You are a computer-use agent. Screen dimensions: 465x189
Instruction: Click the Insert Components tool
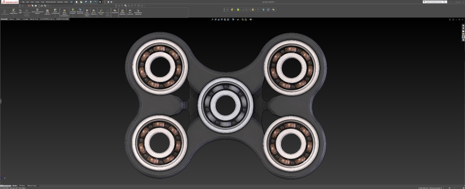[x=13, y=11]
